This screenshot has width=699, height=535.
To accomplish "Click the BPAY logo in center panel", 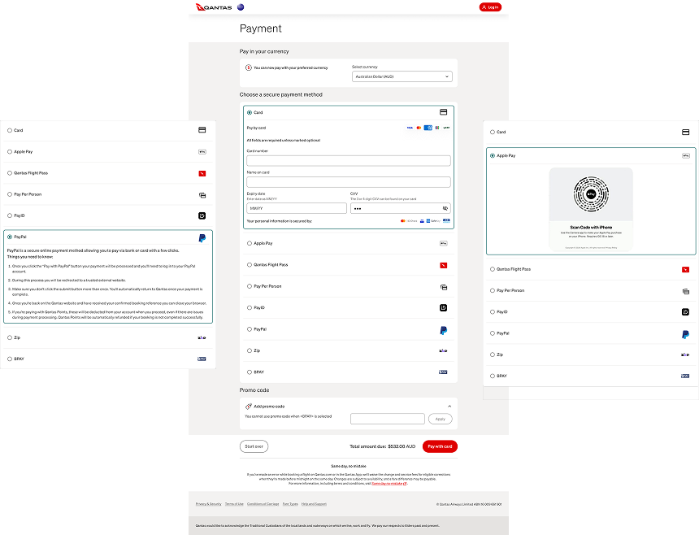I will coord(443,372).
